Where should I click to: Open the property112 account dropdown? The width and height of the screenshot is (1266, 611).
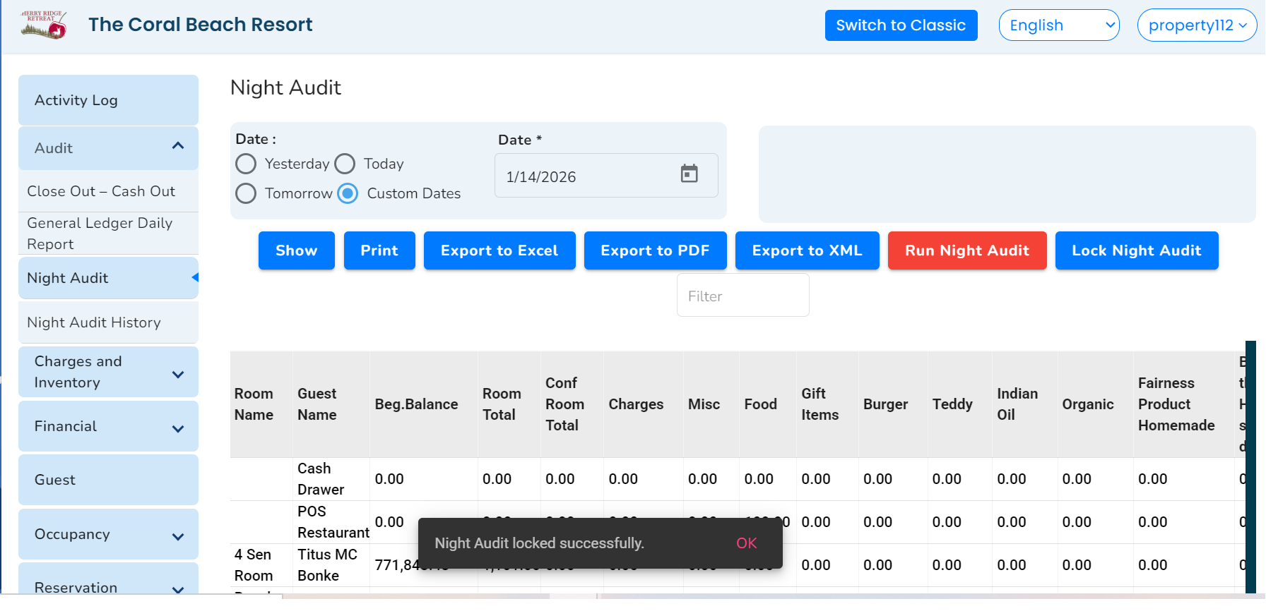point(1197,25)
